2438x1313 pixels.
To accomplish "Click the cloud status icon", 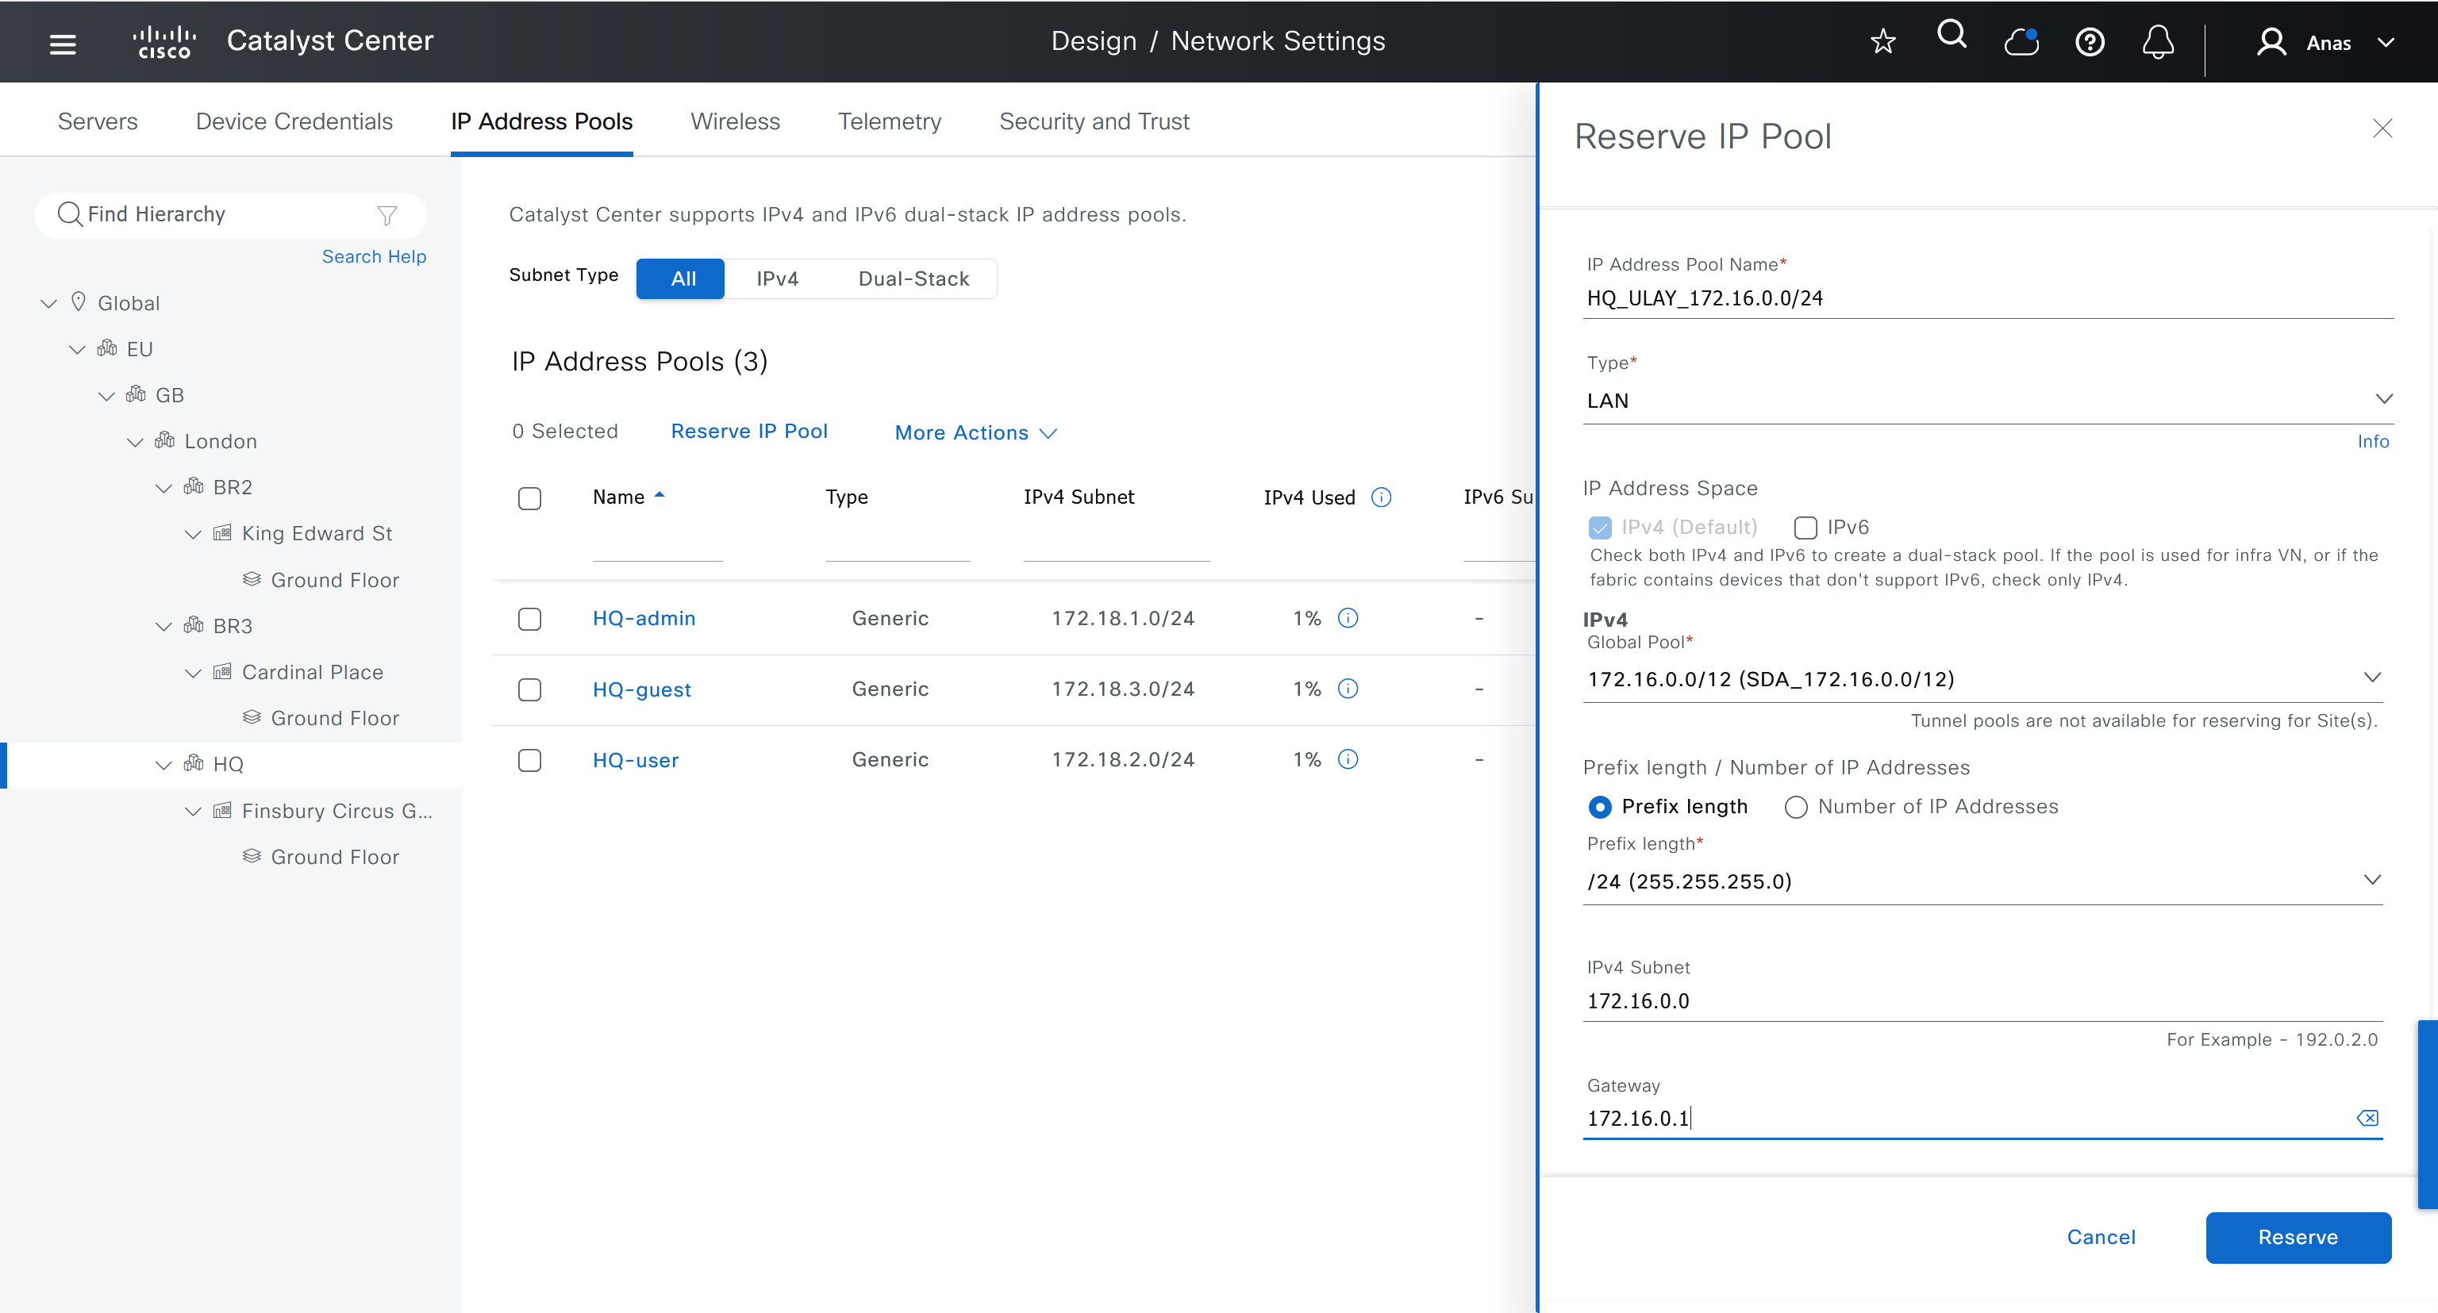I will [2021, 41].
